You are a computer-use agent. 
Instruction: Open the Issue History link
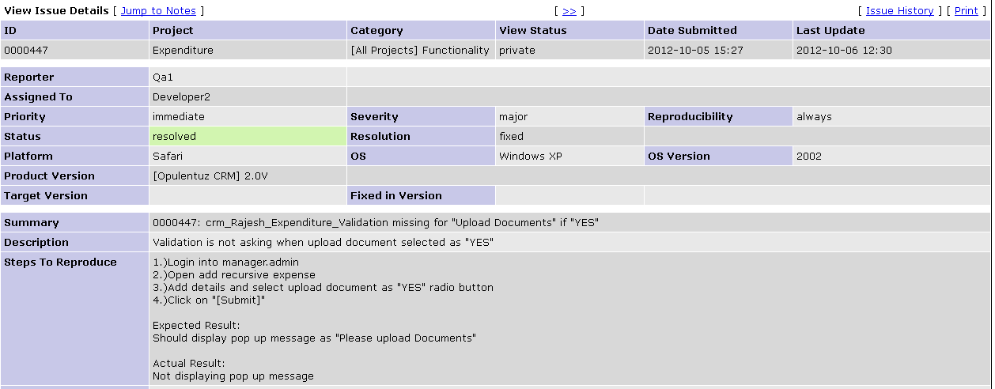[899, 10]
